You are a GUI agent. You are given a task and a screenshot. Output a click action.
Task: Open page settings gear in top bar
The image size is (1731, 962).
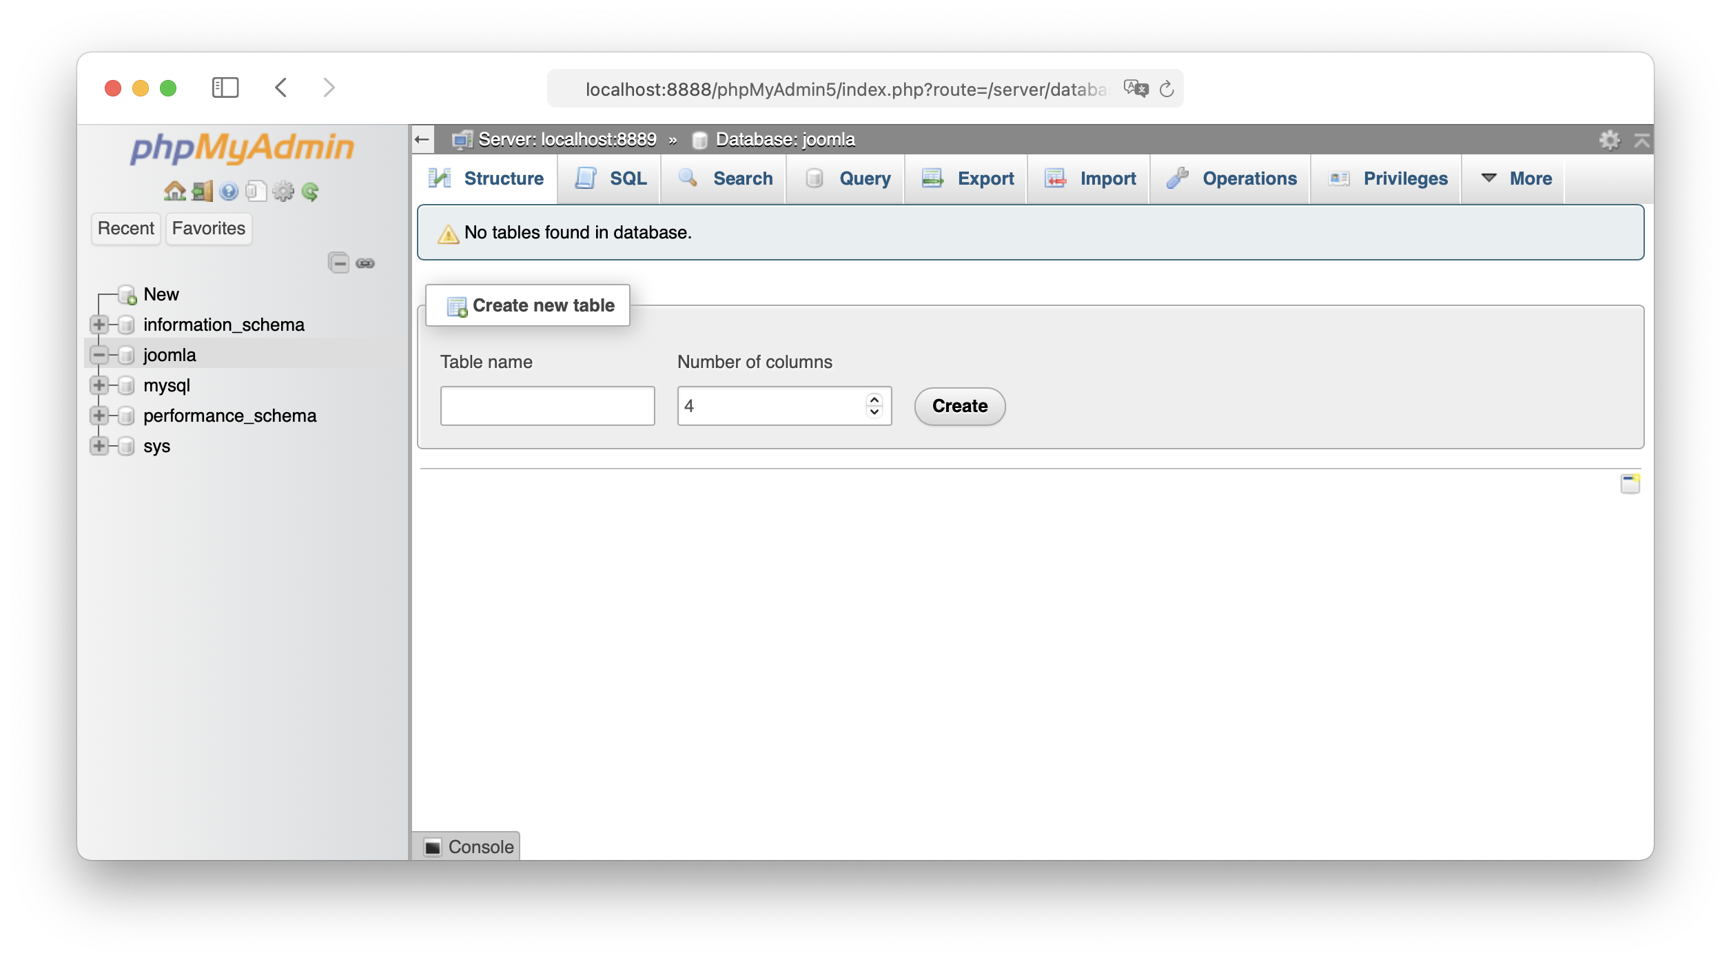(x=1609, y=140)
